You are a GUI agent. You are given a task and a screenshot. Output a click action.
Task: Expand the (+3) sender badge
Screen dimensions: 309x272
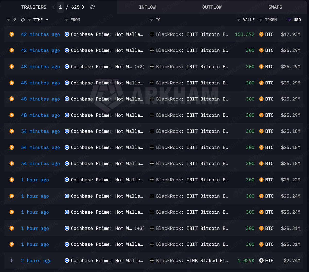coord(140,228)
